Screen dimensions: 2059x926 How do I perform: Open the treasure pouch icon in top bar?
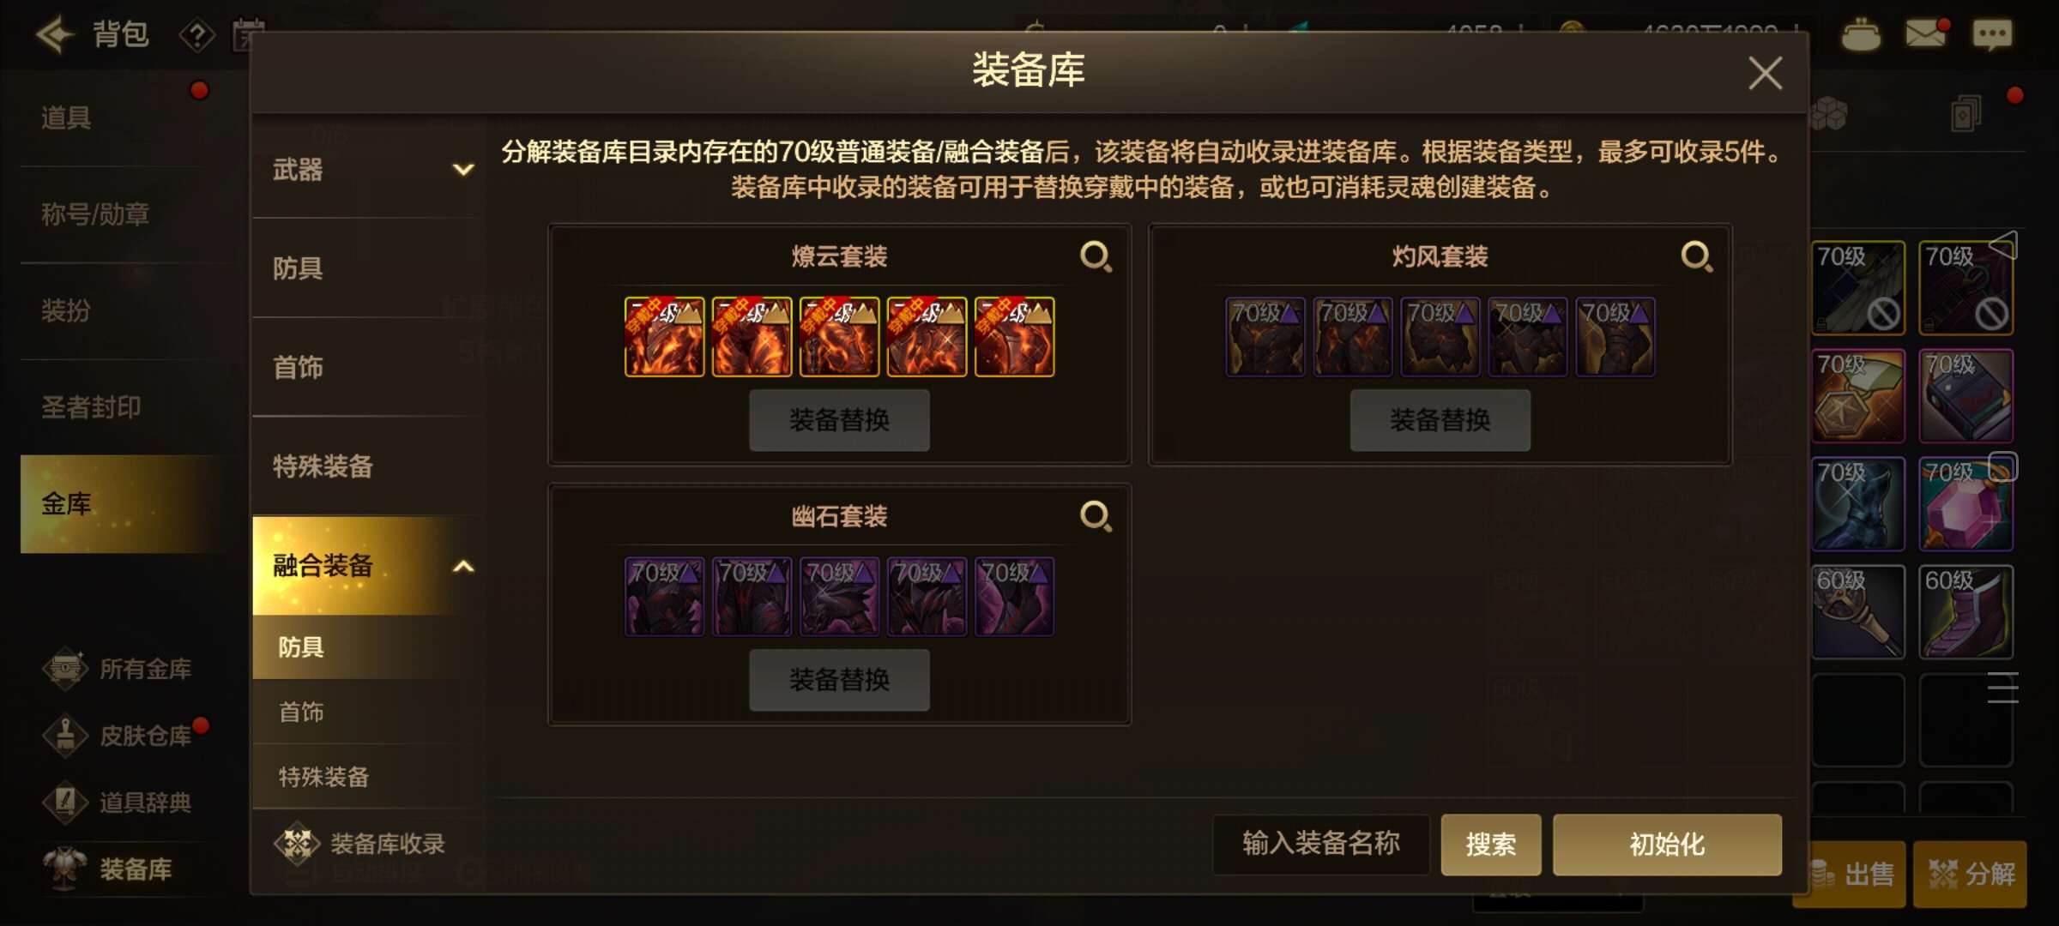click(1861, 35)
